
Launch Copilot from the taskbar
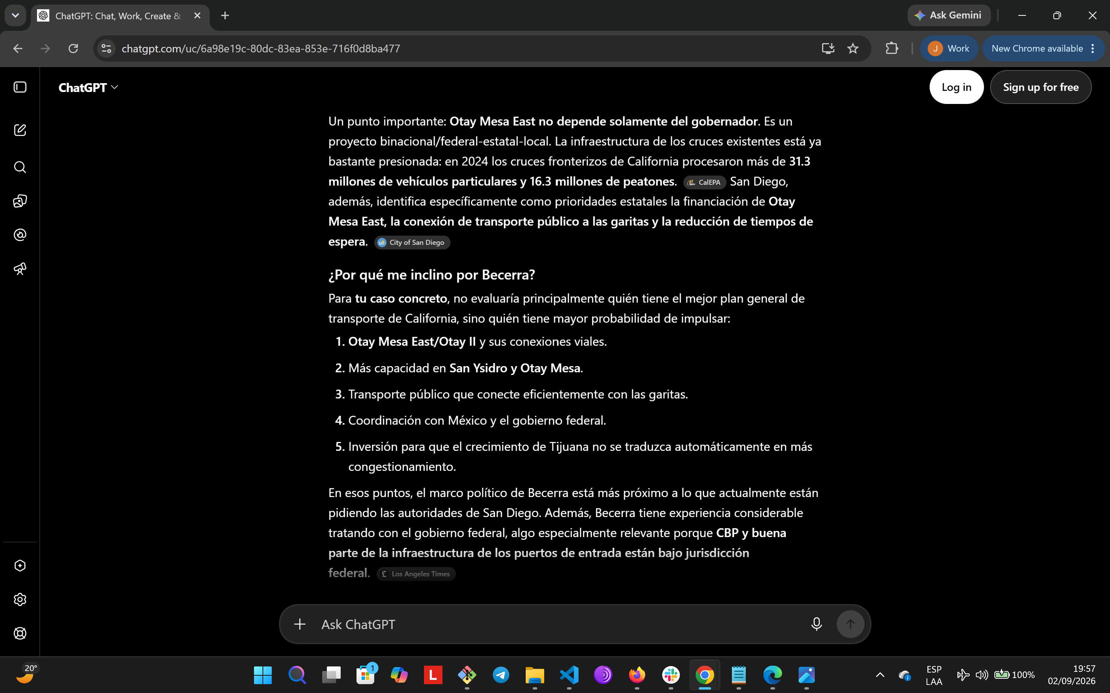(x=399, y=675)
